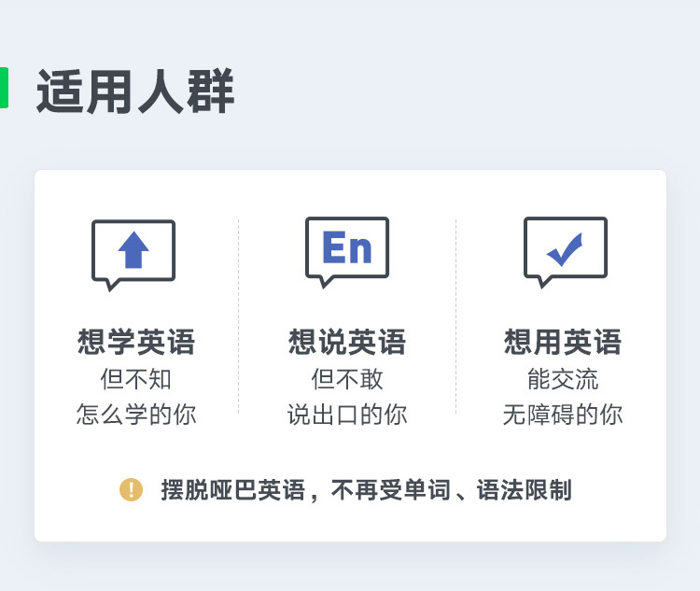Click the 摆脱哑巴英语 notice text

[233, 490]
